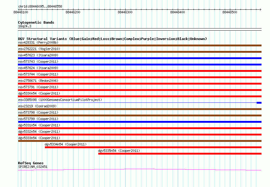Screen dimensions: 270x187
Task: Click blue gain bar under nsv573743
Action: (x=140, y=65)
